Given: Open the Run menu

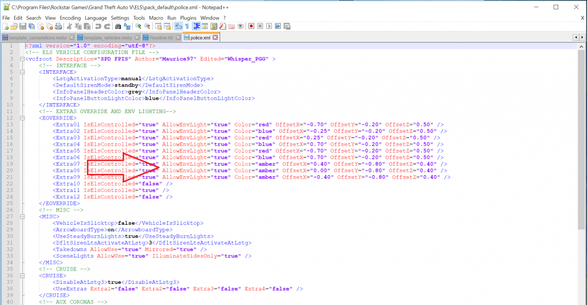Looking at the screenshot, I should pos(171,18).
